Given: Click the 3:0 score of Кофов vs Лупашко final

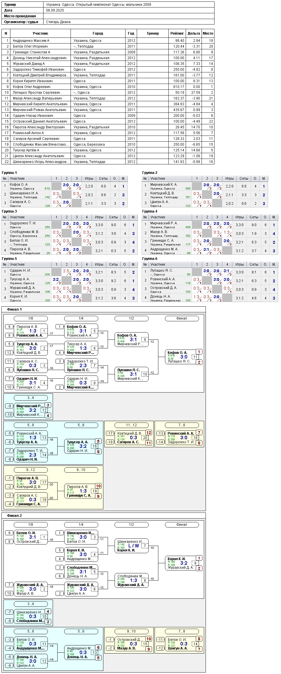Looking at the screenshot, I should pos(184,357).
